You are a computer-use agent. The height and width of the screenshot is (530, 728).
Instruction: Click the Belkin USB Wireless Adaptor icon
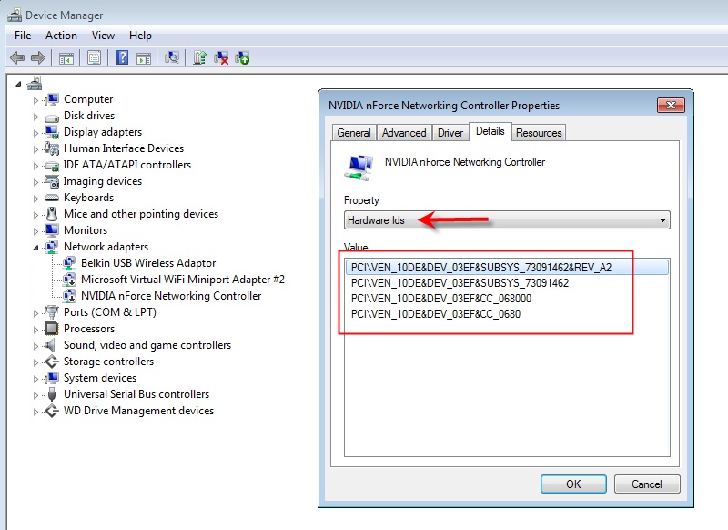(x=69, y=263)
